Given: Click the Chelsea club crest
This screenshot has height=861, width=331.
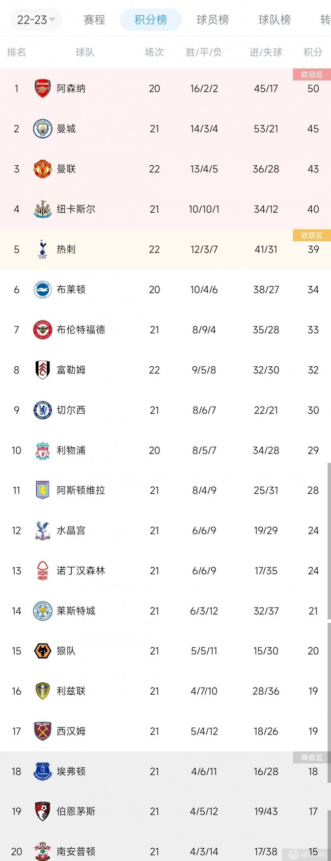Looking at the screenshot, I should pos(43,410).
